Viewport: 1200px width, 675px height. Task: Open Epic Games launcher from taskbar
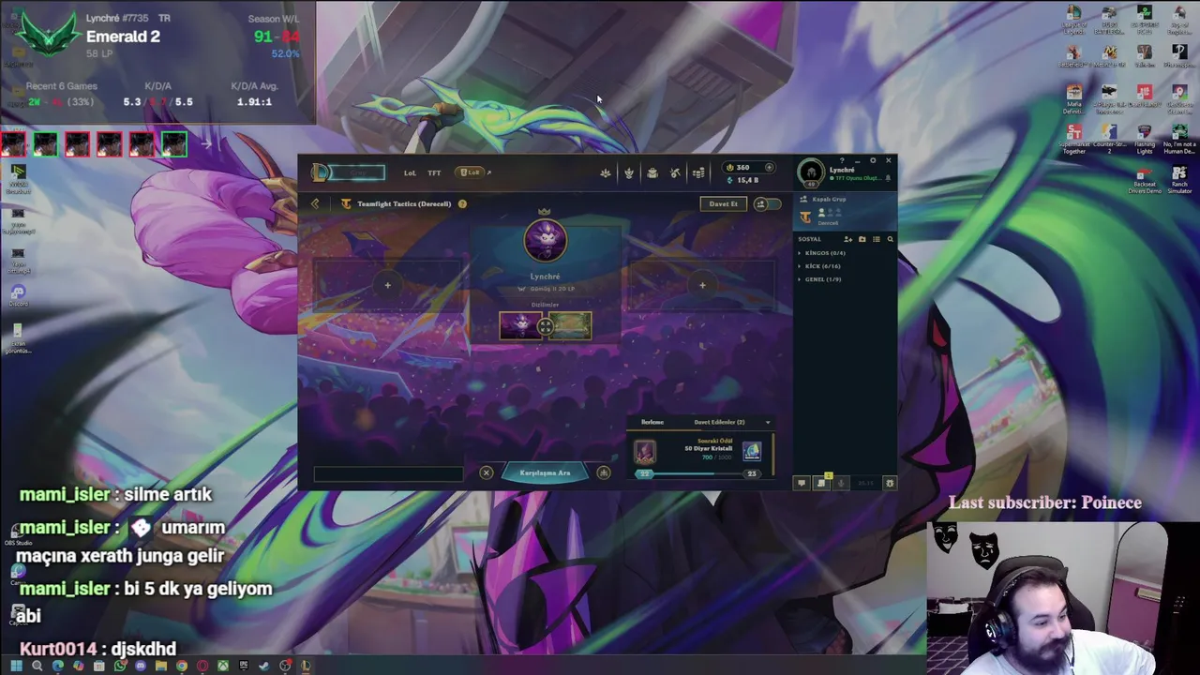click(244, 667)
